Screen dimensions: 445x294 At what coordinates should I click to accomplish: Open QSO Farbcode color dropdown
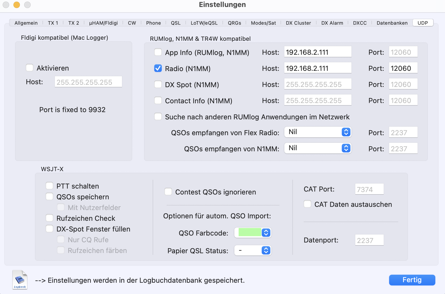253,233
